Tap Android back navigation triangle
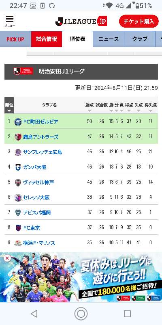Image resolution: width=162 pixels, height=325 pixels. tap(34, 314)
